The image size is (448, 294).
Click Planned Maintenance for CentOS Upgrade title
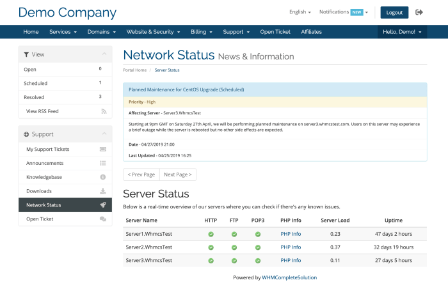pyautogui.click(x=186, y=89)
